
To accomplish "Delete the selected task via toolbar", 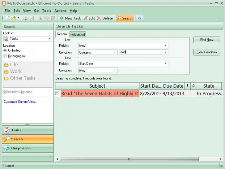I will click(105, 18).
